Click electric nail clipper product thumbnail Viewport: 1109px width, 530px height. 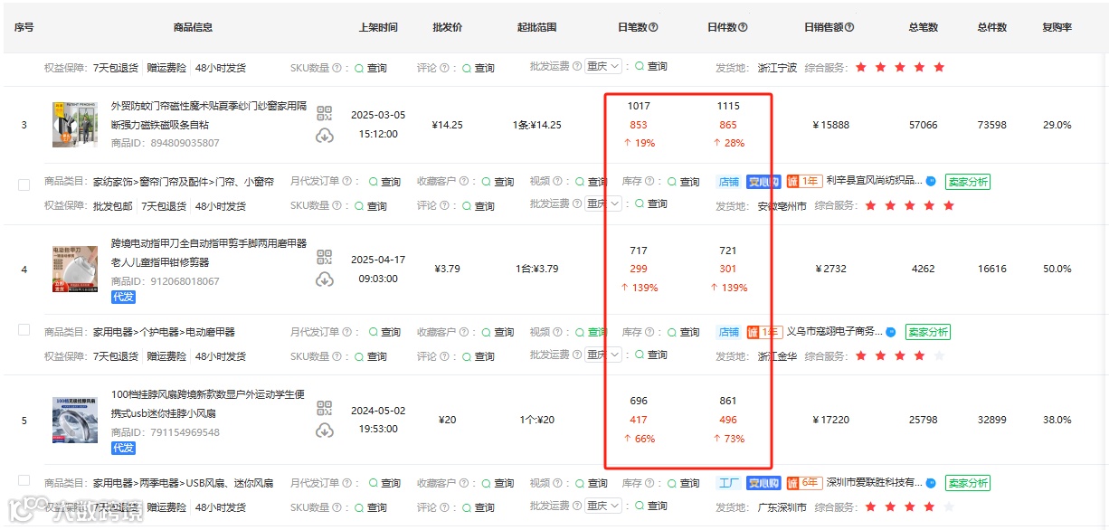tap(75, 269)
